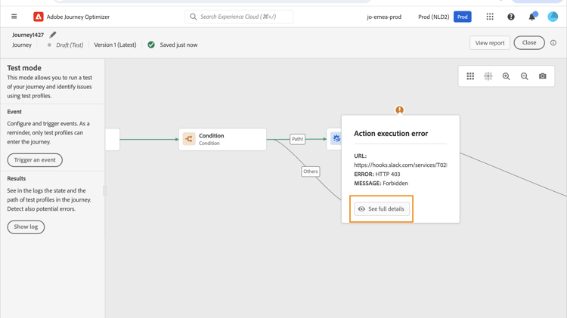The width and height of the screenshot is (567, 318).
Task: Open the app switcher grid
Action: click(x=490, y=17)
